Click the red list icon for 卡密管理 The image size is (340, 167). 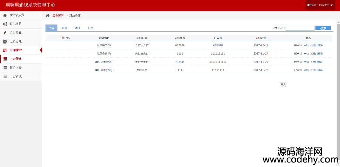(x=5, y=59)
